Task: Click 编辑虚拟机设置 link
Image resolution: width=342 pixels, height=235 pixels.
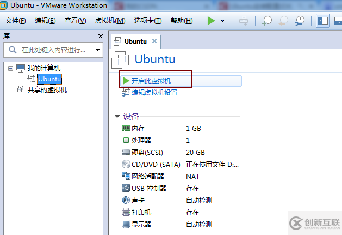Action: click(154, 93)
